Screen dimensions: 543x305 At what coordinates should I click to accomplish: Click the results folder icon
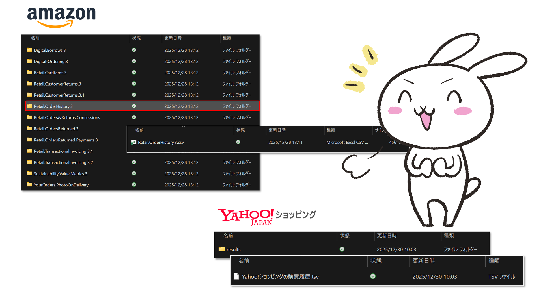(221, 249)
